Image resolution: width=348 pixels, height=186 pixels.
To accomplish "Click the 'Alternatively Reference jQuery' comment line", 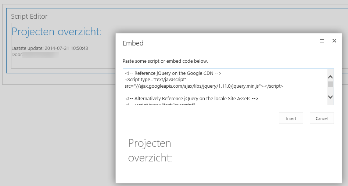I will pos(191,98).
